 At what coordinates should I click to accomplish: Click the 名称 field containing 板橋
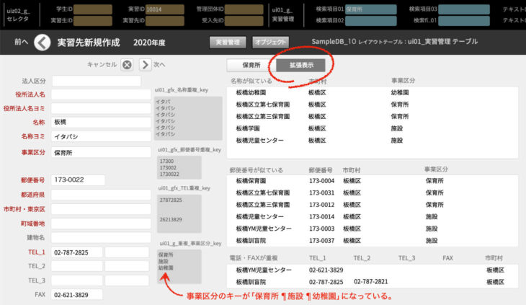[x=100, y=123]
